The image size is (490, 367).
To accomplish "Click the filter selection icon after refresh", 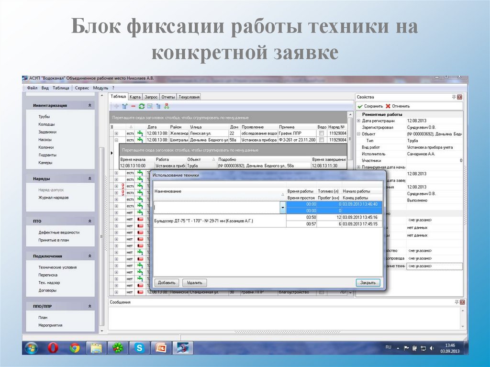I will tap(150, 106).
